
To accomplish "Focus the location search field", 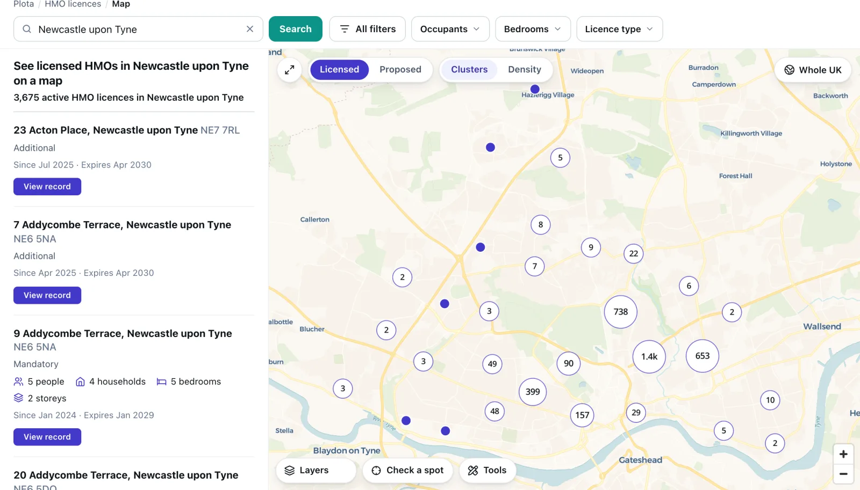I will point(138,29).
